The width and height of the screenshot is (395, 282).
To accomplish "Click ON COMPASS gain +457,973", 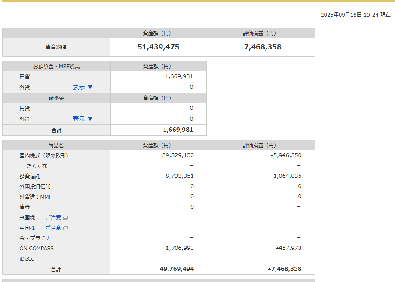I will coord(289,248).
